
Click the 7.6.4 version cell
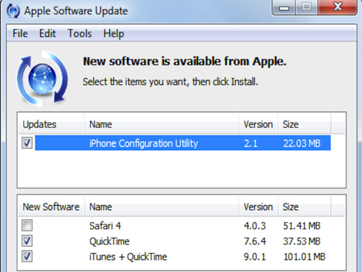(x=255, y=241)
